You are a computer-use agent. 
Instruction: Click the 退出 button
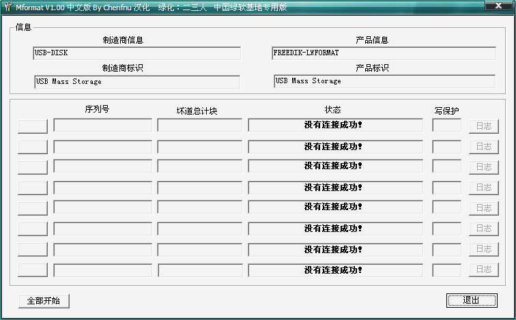click(x=472, y=300)
